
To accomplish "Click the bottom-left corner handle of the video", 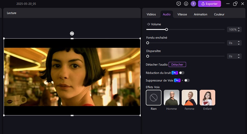I will click(4, 115).
